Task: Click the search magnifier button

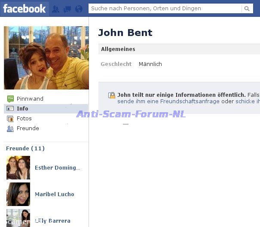Action: 247,9
